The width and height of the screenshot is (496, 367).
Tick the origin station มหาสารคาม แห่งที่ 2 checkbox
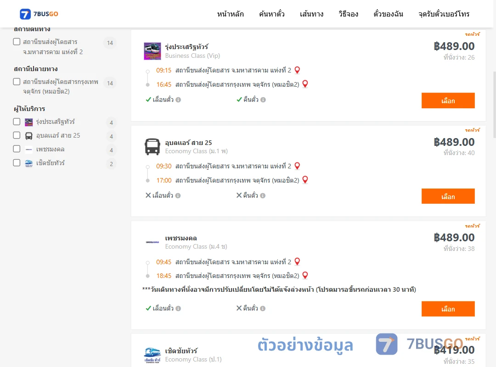point(17,42)
